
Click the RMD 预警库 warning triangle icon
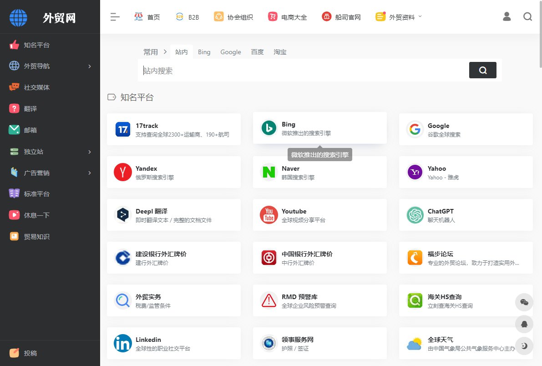tap(269, 300)
